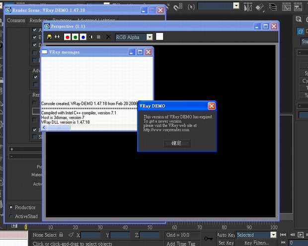Go to start frame playback button
Screen dimensions: 308x246
click(x=283, y=235)
